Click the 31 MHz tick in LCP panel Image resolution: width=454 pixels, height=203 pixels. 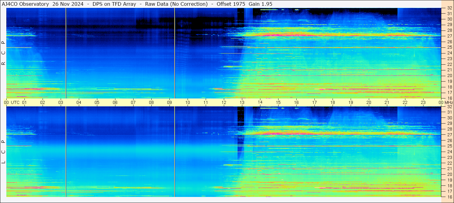(x=449, y=112)
